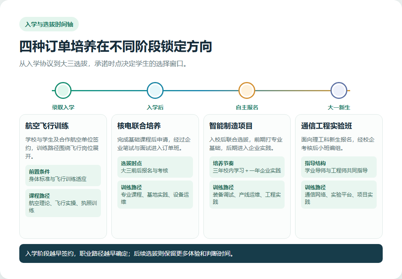The width and height of the screenshot is (402, 279).
Task: Click the dark footer banner 入学阶段越早签约
Action: 201,254
